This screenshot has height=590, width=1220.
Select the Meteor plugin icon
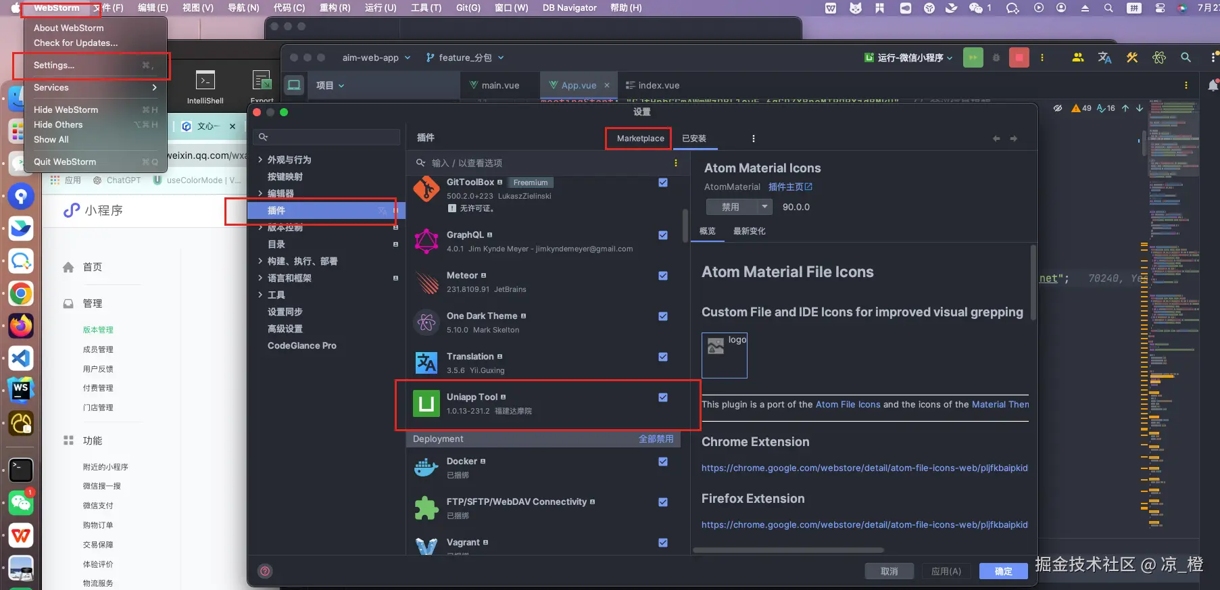pos(426,282)
